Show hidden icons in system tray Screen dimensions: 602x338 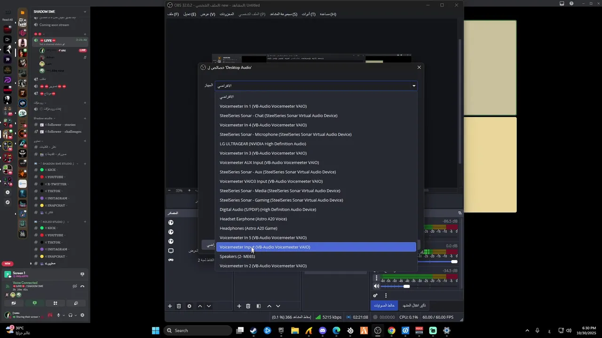coord(527,330)
